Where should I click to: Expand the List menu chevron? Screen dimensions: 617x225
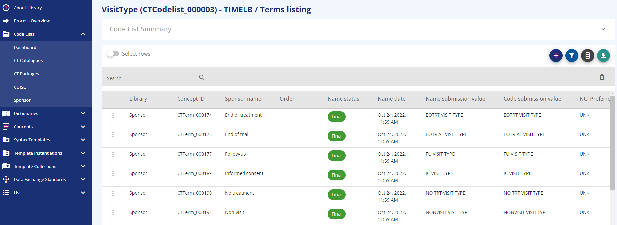[83, 193]
